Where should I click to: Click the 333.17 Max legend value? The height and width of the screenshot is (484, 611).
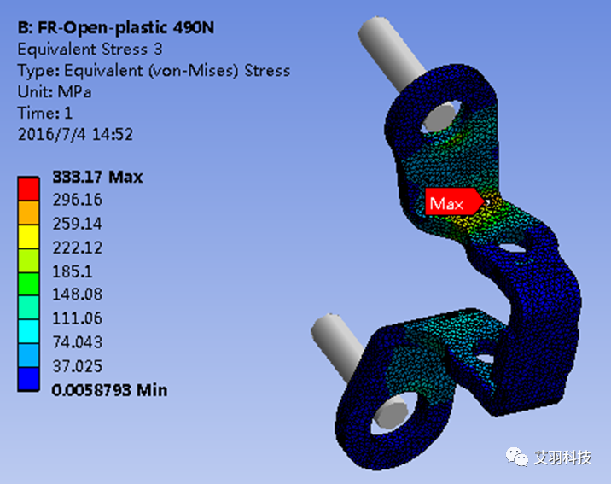(x=97, y=177)
